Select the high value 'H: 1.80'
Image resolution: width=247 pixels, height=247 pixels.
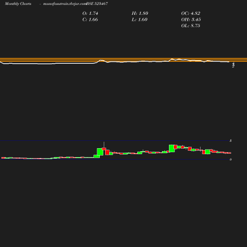140,13
